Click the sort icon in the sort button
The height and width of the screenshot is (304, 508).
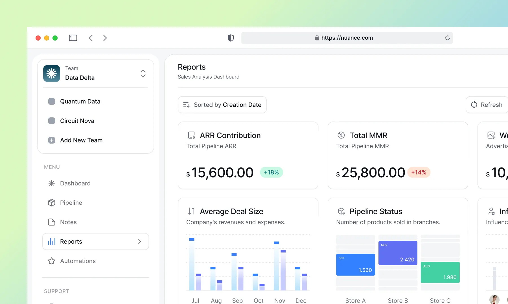coord(186,105)
